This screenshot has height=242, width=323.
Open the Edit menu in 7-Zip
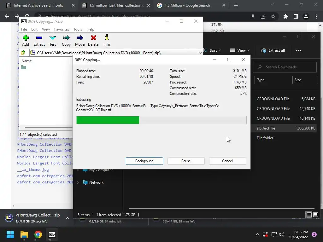point(34,29)
